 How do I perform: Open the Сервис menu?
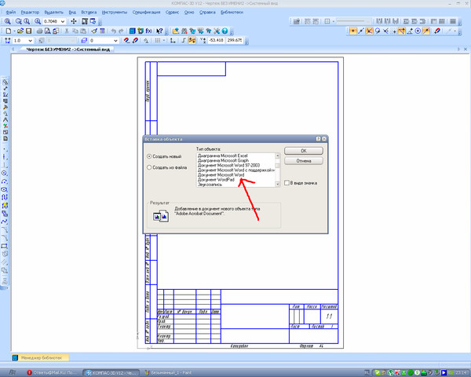click(x=173, y=13)
